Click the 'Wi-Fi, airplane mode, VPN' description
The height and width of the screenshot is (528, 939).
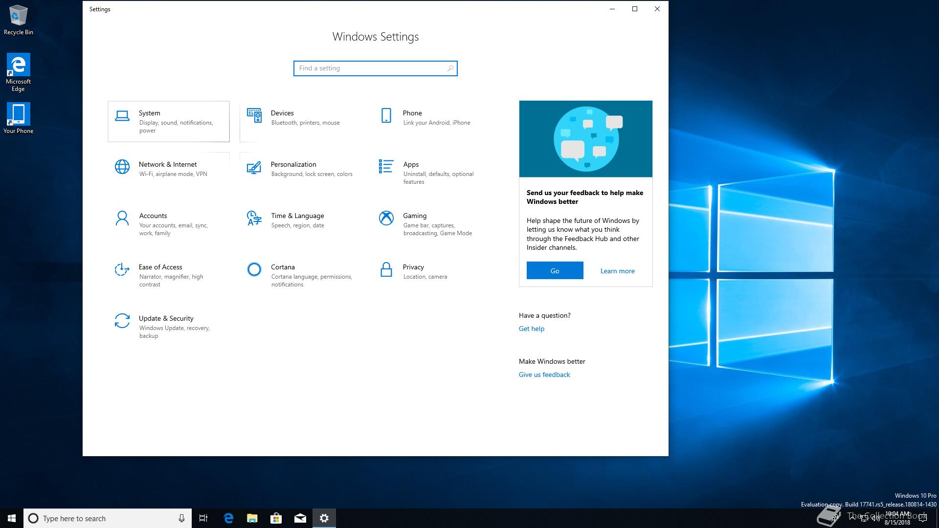(x=173, y=174)
